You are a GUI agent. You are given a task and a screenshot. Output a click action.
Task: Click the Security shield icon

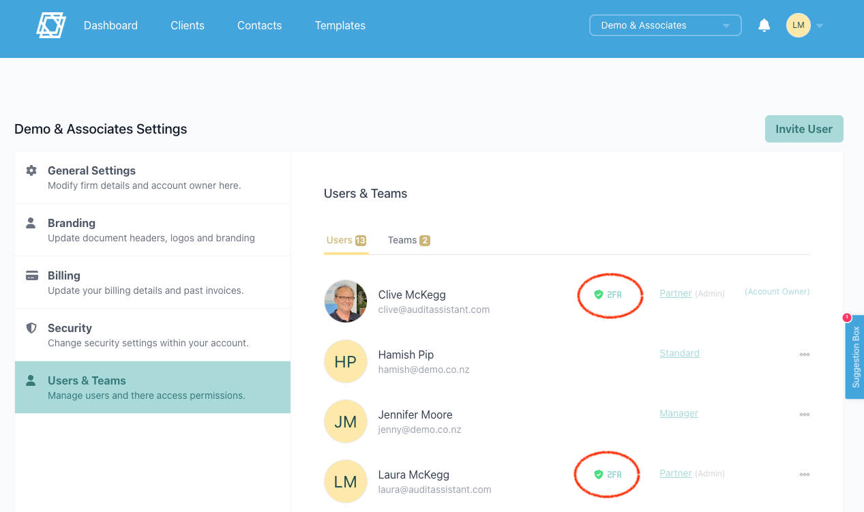[31, 328]
